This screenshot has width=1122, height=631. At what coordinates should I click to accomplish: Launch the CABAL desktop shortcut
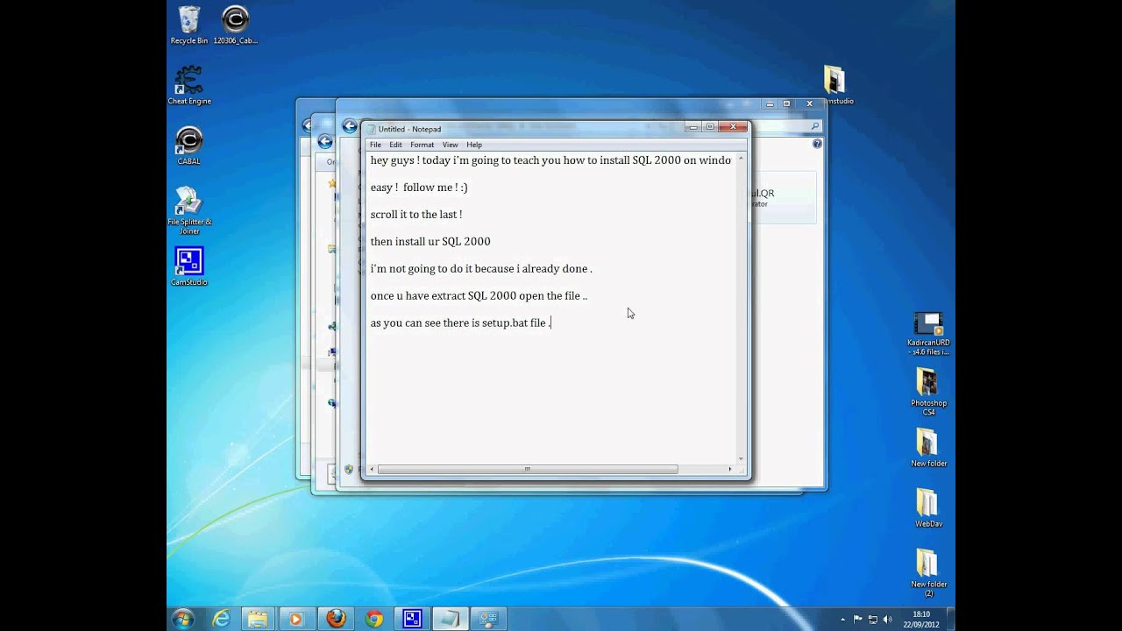click(188, 142)
